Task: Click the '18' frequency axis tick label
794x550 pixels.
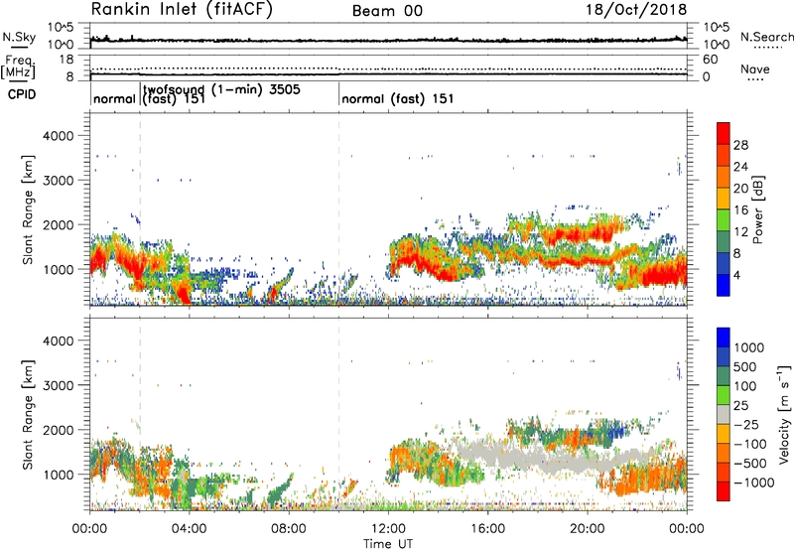Action: 66,60
